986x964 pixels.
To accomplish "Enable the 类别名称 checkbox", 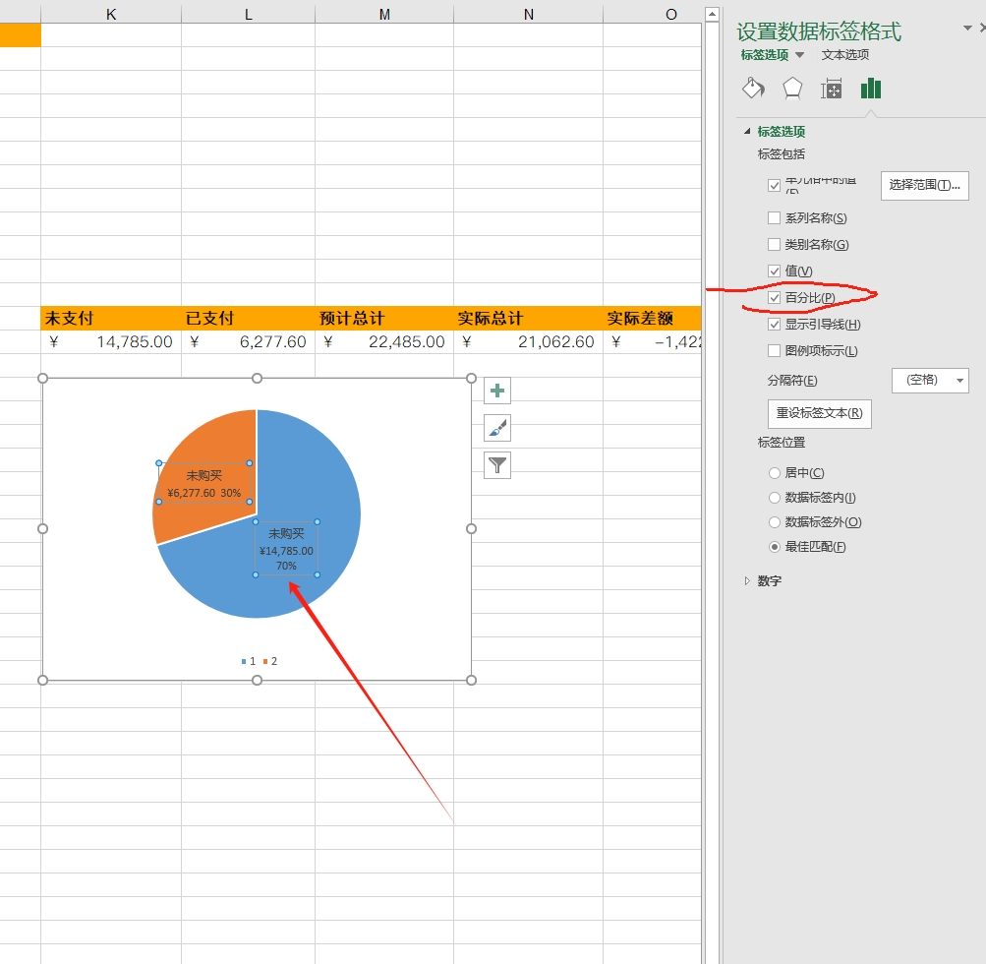I will point(775,245).
